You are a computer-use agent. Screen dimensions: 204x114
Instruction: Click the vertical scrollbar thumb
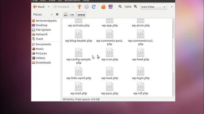click(174, 56)
